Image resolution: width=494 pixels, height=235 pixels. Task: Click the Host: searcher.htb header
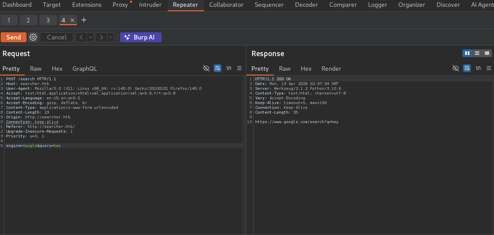(x=28, y=84)
